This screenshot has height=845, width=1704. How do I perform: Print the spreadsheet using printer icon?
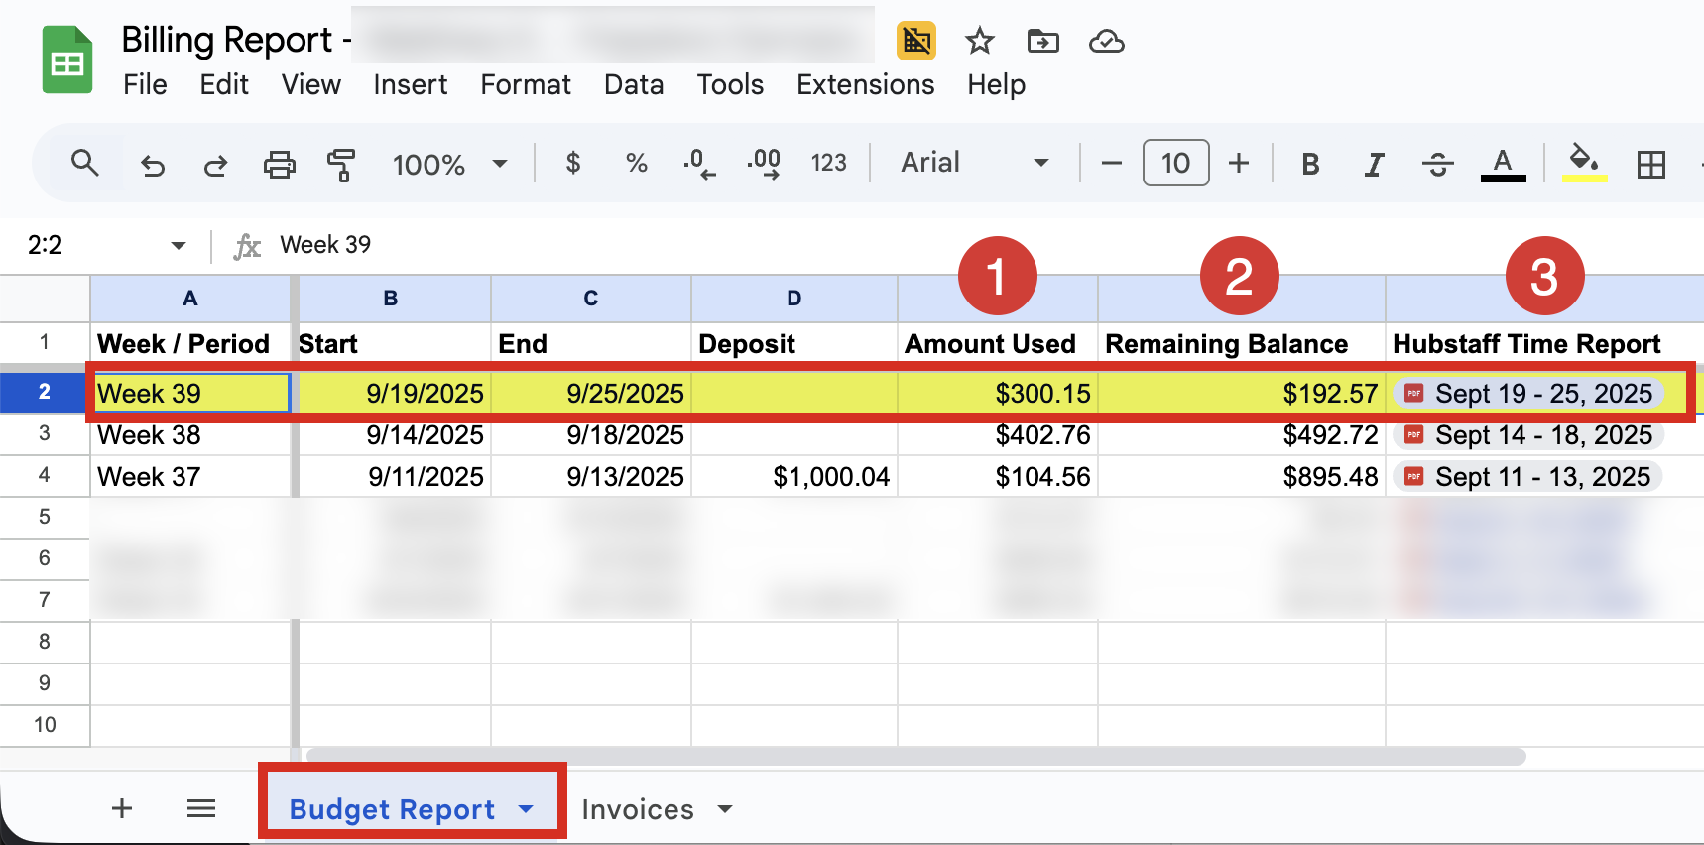click(279, 164)
